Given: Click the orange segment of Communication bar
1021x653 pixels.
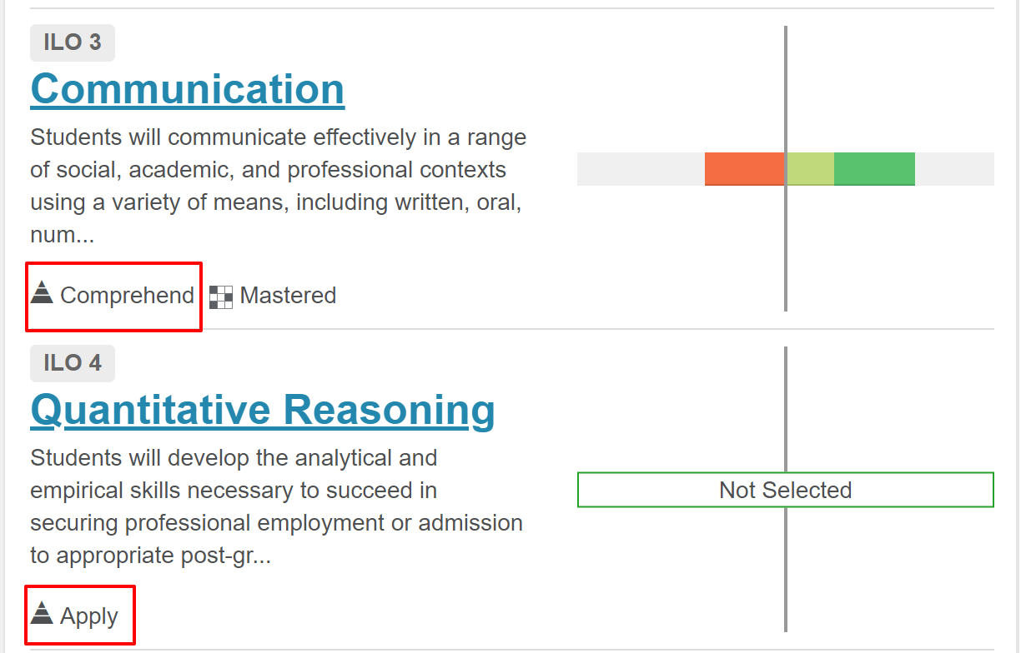Looking at the screenshot, I should click(x=744, y=169).
